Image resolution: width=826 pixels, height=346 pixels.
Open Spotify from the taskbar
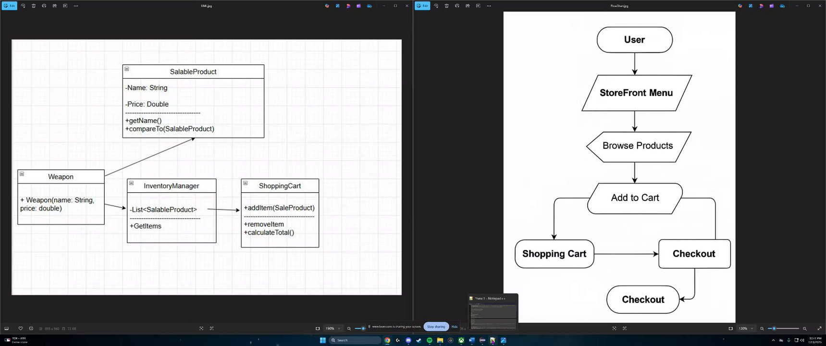(429, 340)
